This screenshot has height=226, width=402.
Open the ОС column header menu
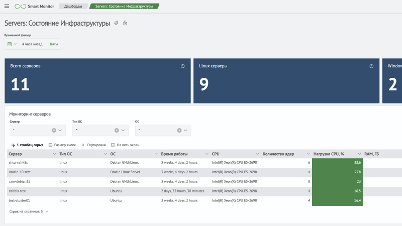(156, 154)
